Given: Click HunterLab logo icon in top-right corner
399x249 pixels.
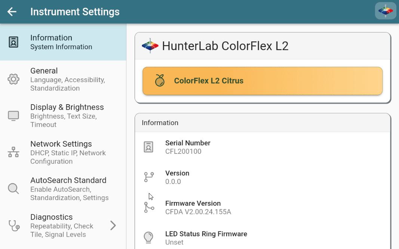Looking at the screenshot, I should point(386,11).
